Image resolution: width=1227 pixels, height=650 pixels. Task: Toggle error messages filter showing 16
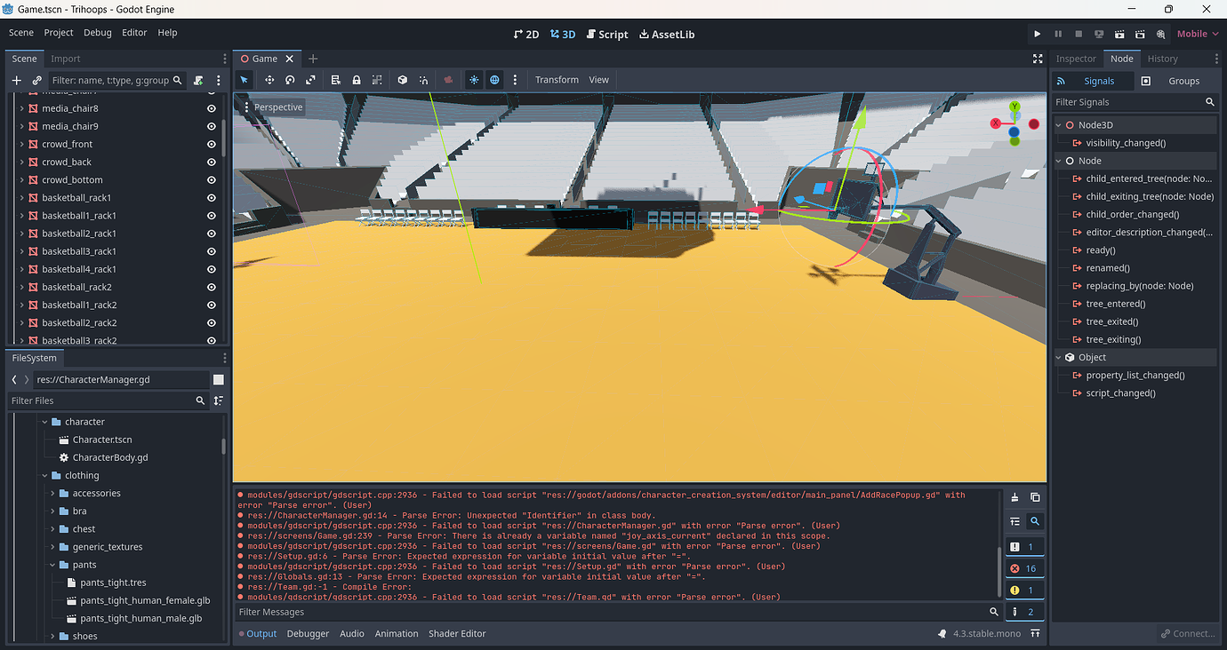1024,568
